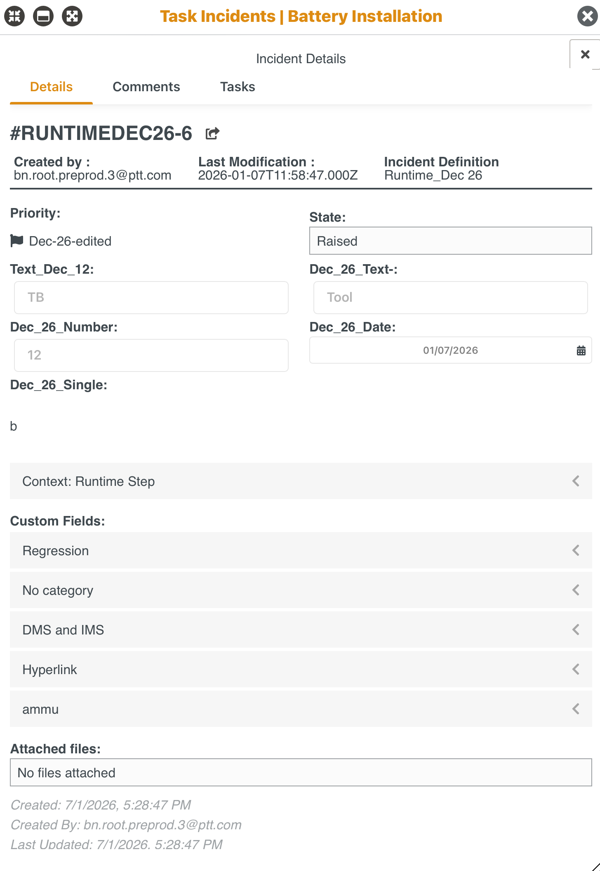Click the restore-size window icon in header
The image size is (600, 871).
click(x=14, y=17)
